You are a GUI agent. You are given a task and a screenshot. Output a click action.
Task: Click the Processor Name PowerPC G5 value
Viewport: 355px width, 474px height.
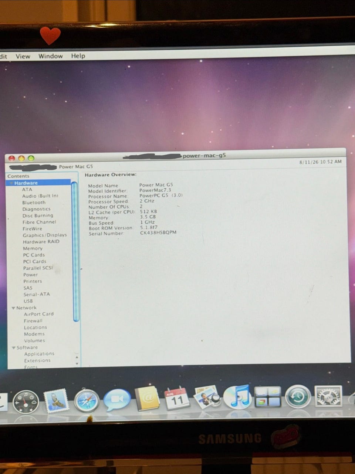161,195
